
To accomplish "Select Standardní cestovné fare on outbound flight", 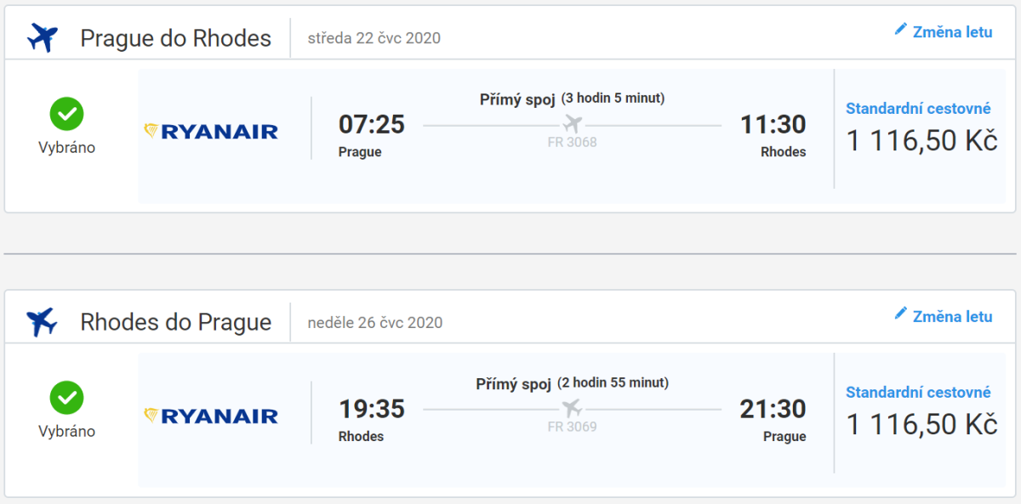I will point(918,108).
